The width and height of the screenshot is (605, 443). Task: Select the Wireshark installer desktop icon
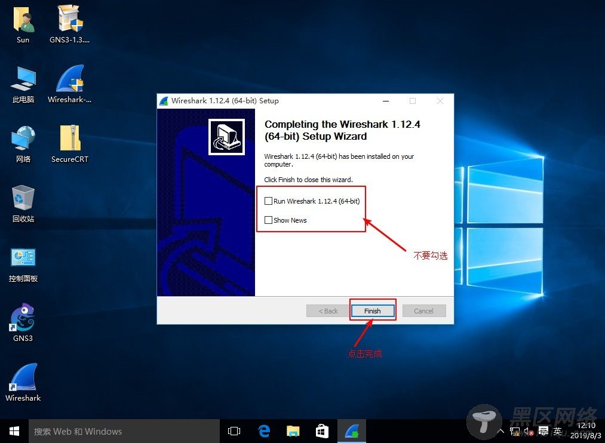click(70, 83)
